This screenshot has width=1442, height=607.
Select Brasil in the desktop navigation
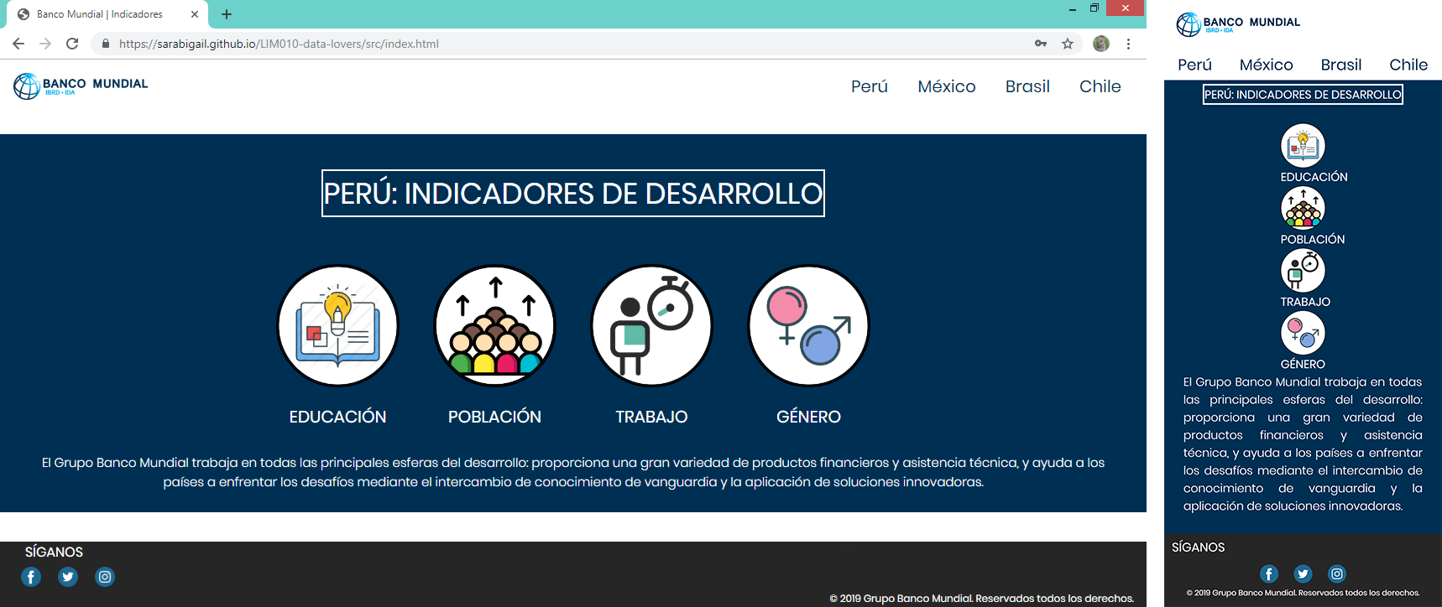[1027, 86]
